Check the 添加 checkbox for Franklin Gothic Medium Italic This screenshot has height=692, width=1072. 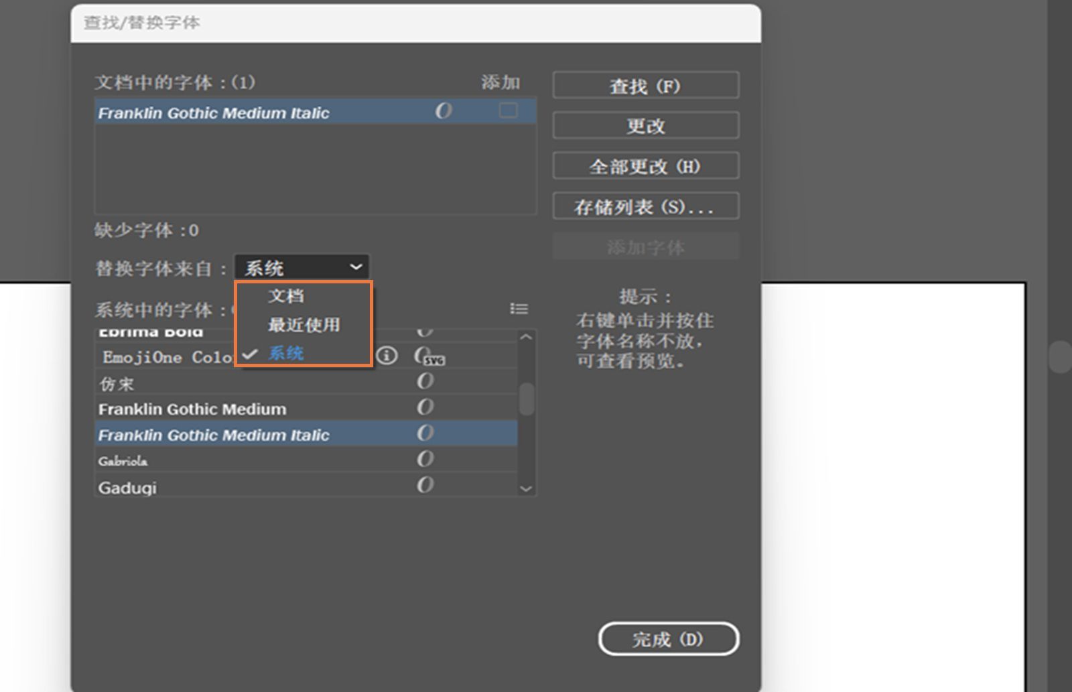coord(508,109)
